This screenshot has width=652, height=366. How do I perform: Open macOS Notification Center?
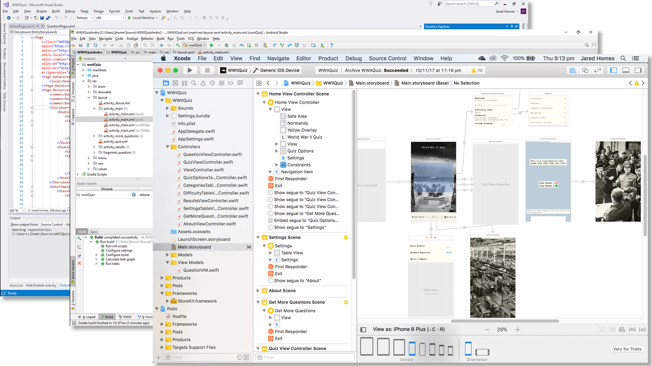[635, 59]
